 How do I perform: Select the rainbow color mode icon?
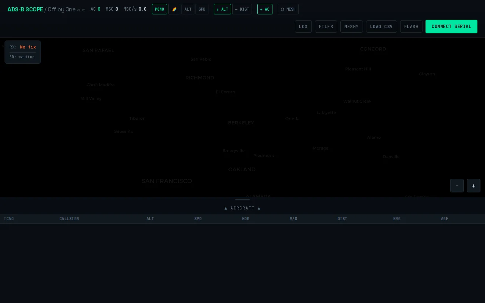tap(174, 9)
